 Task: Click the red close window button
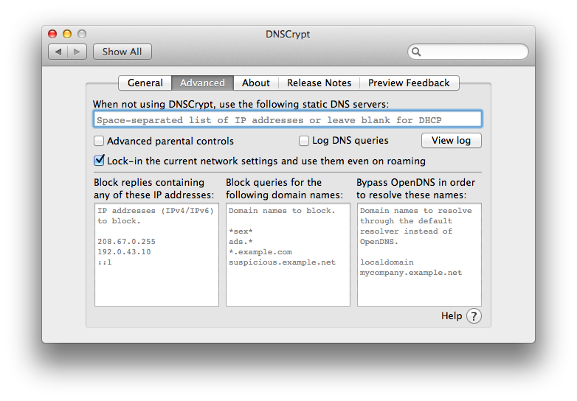tap(52, 34)
